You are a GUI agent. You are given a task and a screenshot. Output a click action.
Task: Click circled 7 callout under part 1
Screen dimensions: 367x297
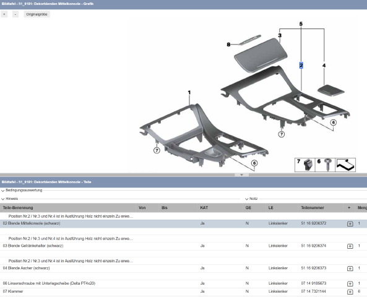pyautogui.click(x=157, y=150)
